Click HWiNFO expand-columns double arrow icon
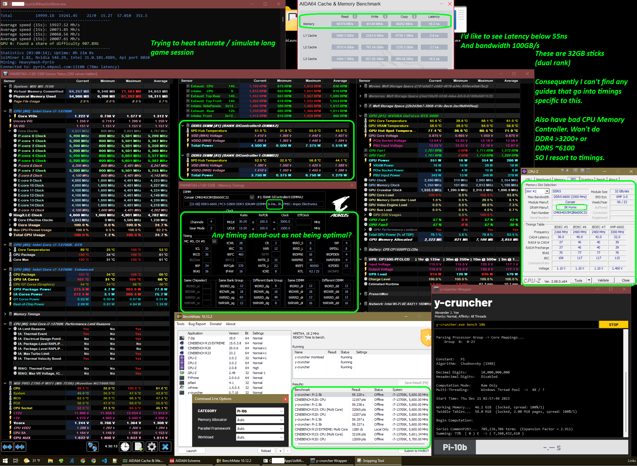 click(7, 446)
